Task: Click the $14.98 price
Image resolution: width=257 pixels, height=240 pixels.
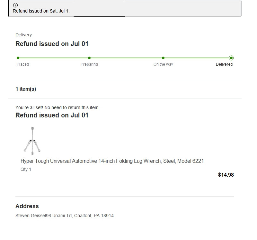Action: click(226, 175)
